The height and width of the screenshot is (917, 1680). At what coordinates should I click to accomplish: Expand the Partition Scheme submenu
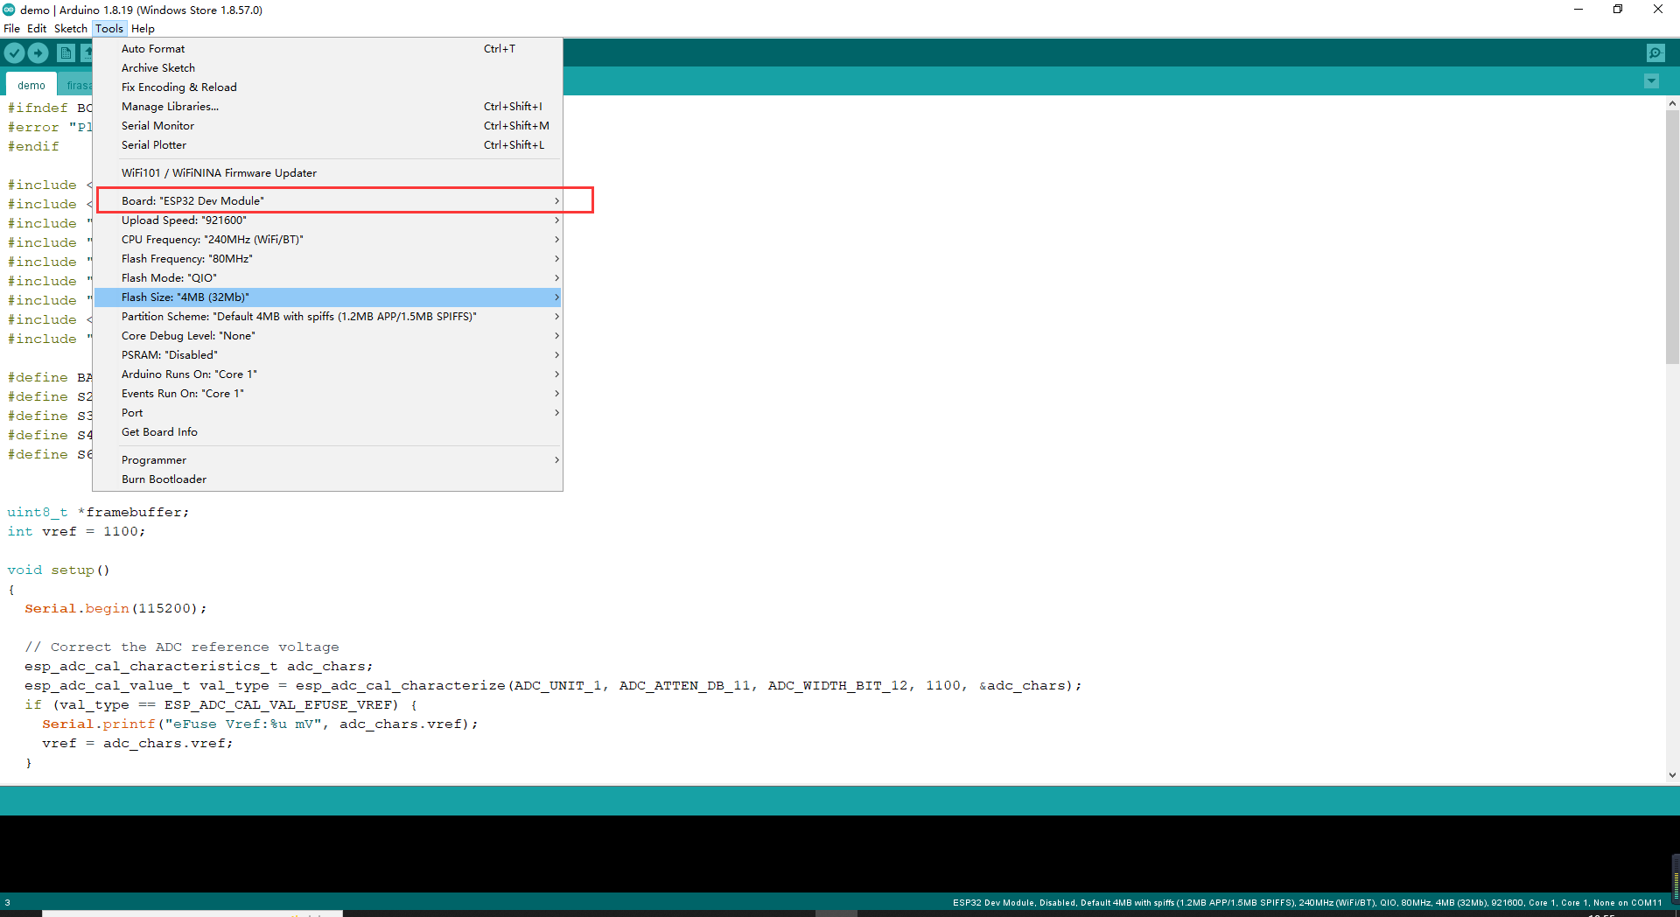coord(328,317)
